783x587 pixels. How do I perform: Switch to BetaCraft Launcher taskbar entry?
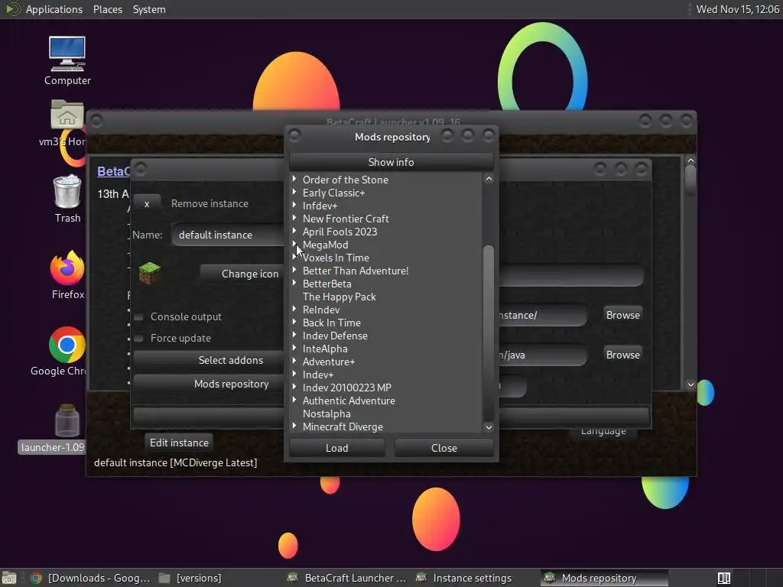(347, 578)
